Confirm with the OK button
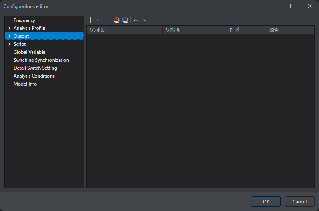Image resolution: width=319 pixels, height=211 pixels. [x=266, y=201]
